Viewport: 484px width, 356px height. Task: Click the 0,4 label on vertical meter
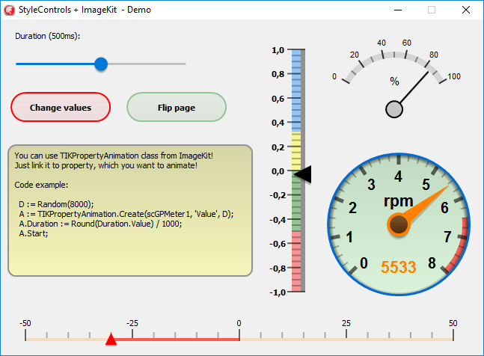278,123
